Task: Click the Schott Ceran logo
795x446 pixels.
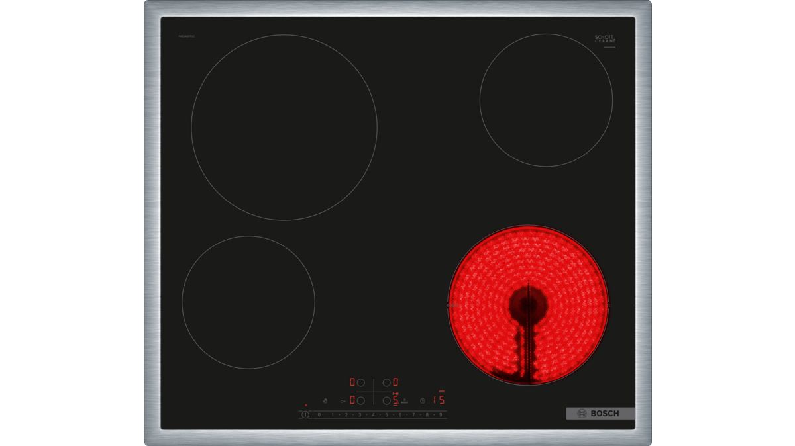Action: (605, 40)
